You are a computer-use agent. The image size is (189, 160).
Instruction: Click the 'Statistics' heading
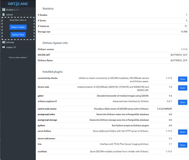48,9
